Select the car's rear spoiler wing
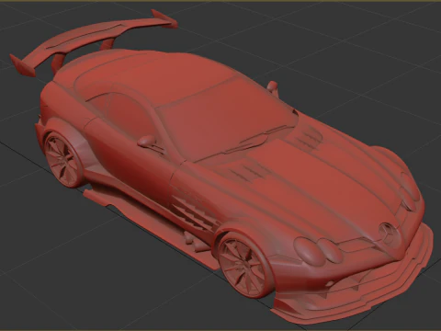The width and height of the screenshot is (441, 331). (x=94, y=42)
